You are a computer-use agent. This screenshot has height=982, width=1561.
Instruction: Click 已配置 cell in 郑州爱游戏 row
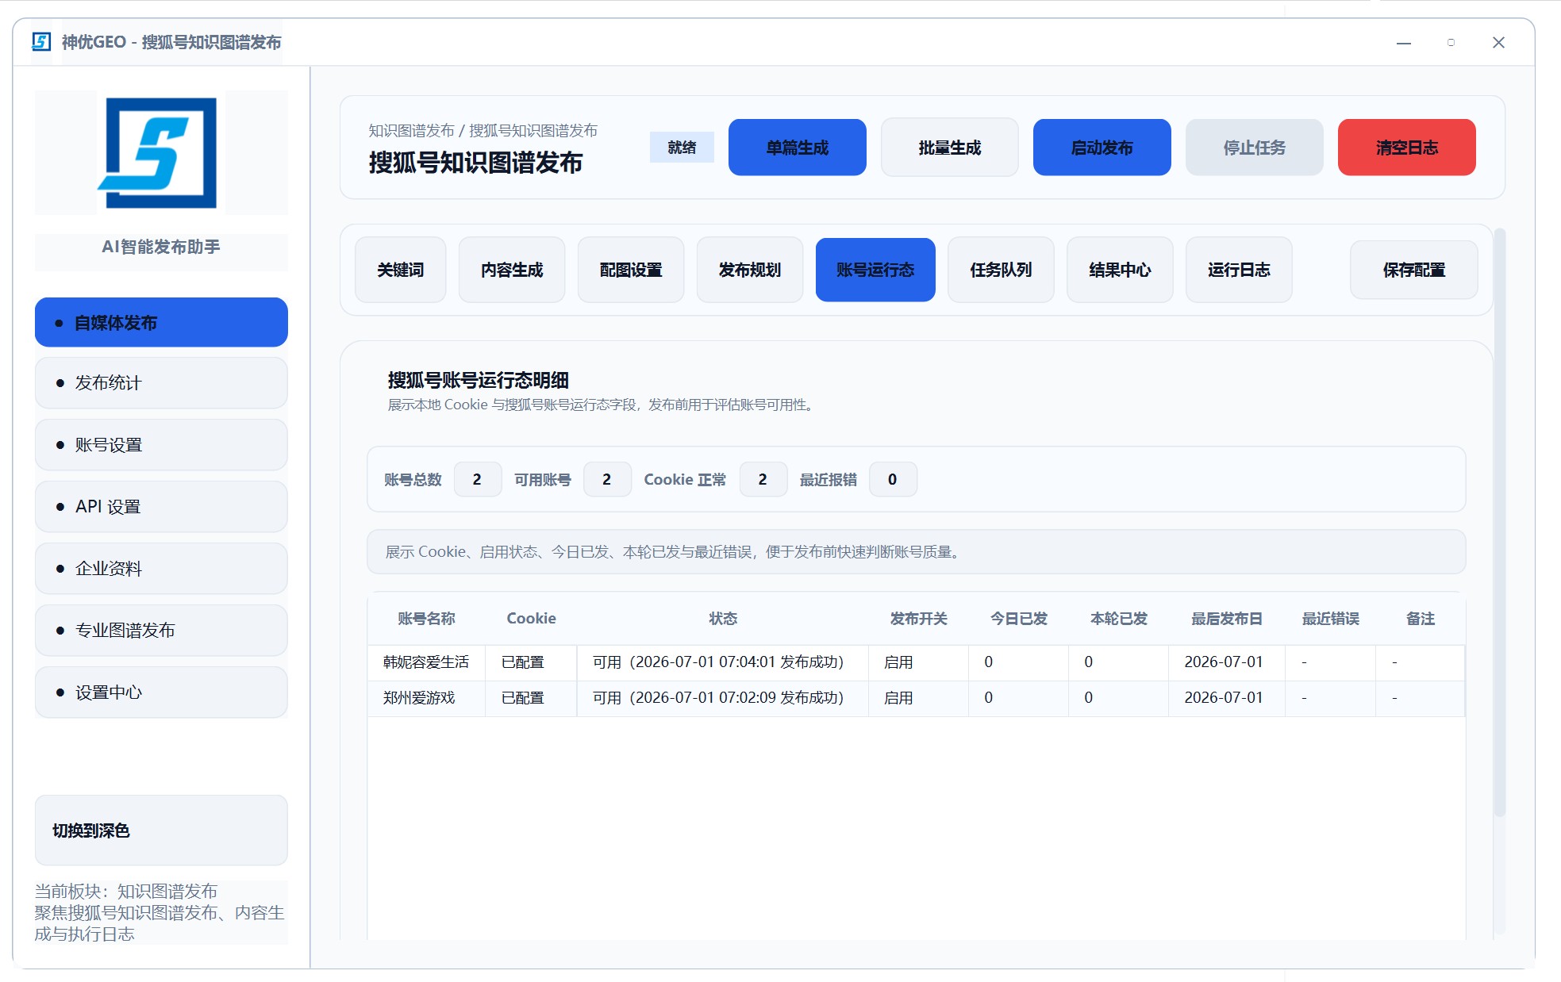click(x=531, y=698)
